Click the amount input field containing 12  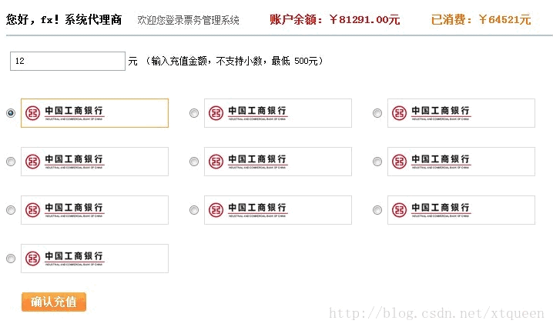click(x=67, y=61)
